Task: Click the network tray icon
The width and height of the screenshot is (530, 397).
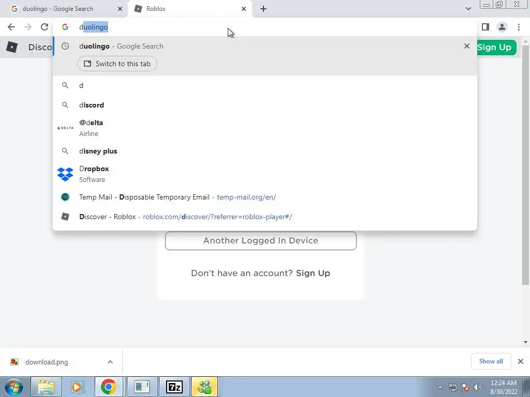Action: coord(452,387)
